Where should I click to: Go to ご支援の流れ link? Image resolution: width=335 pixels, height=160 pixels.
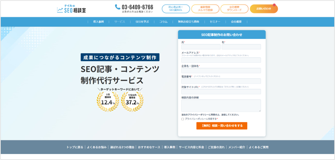click(x=216, y=147)
